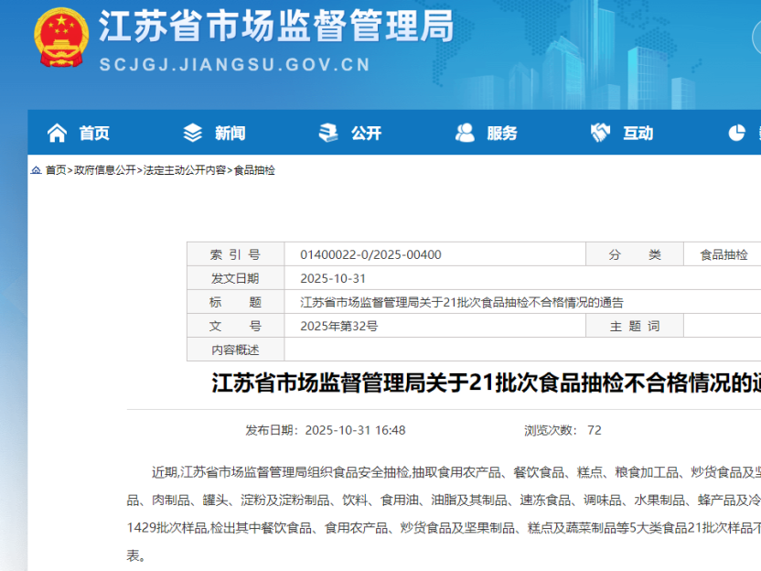This screenshot has width=761, height=571.
Task: Open the 新闻 navigation menu label
Action: tap(230, 134)
